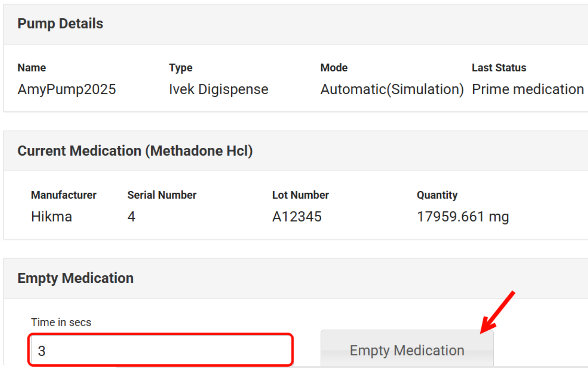The width and height of the screenshot is (588, 368).
Task: Click the Type column label
Action: (x=180, y=68)
